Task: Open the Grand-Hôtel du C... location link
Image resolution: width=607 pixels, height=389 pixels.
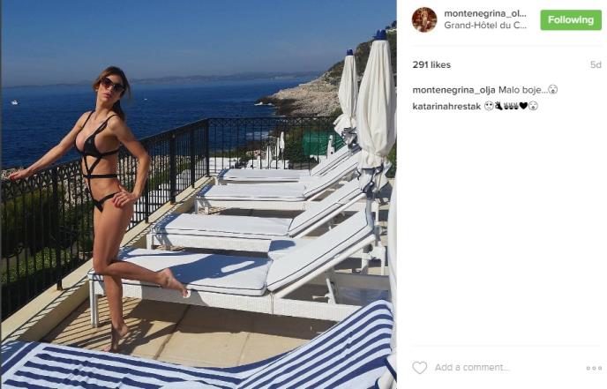Action: pos(485,26)
